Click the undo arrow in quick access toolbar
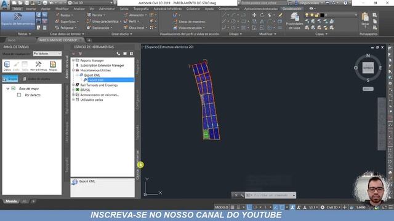This screenshot has width=394, height=221. [52, 2]
